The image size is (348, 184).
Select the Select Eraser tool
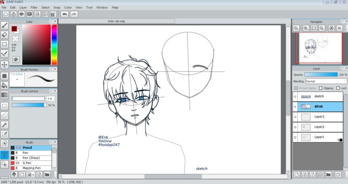[x=4, y=143]
